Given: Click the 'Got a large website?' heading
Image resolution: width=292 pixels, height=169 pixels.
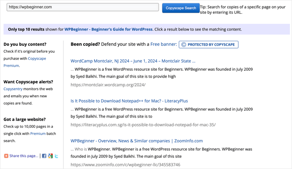Looking at the screenshot, I should (24, 119).
